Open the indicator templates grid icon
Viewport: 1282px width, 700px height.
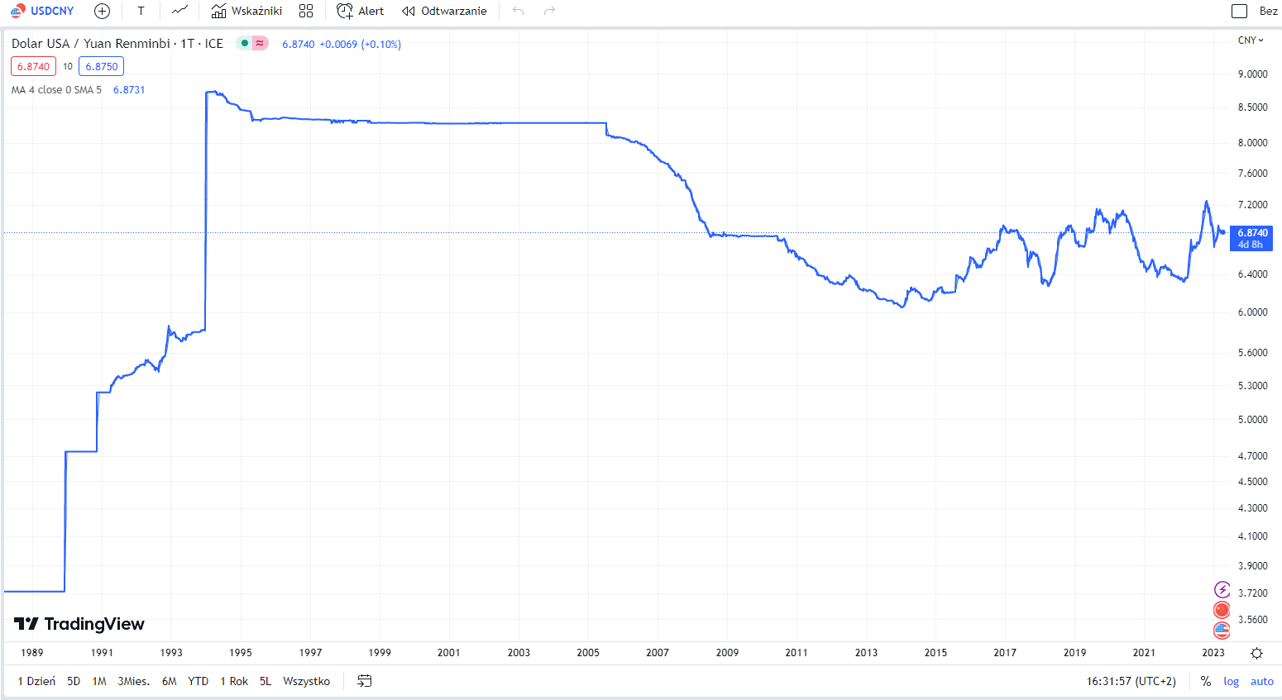point(306,11)
